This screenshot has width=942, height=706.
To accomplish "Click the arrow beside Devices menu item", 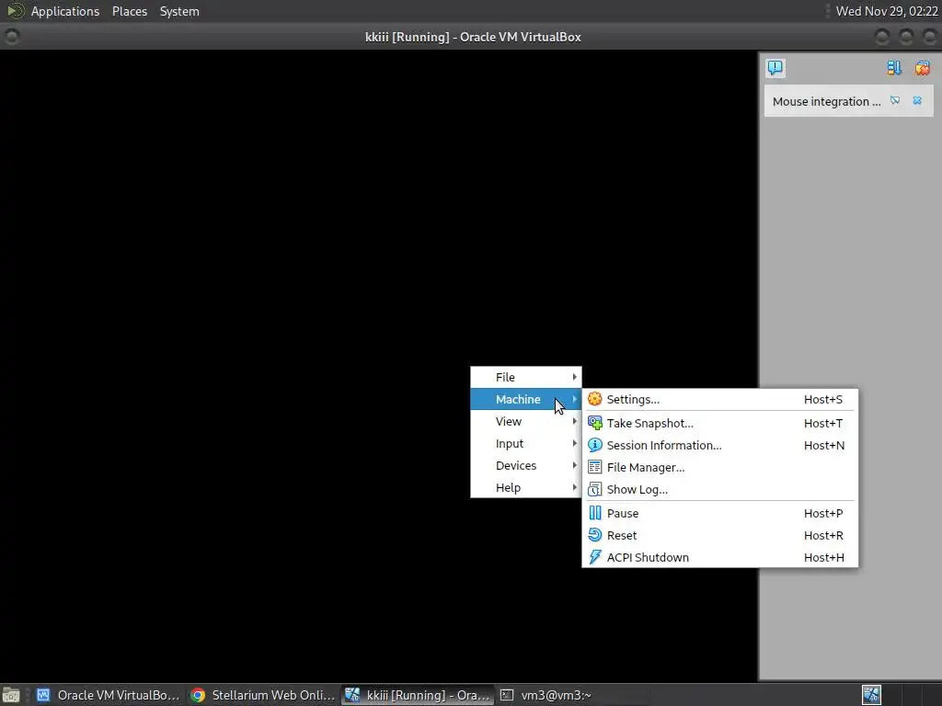I will click(574, 466).
